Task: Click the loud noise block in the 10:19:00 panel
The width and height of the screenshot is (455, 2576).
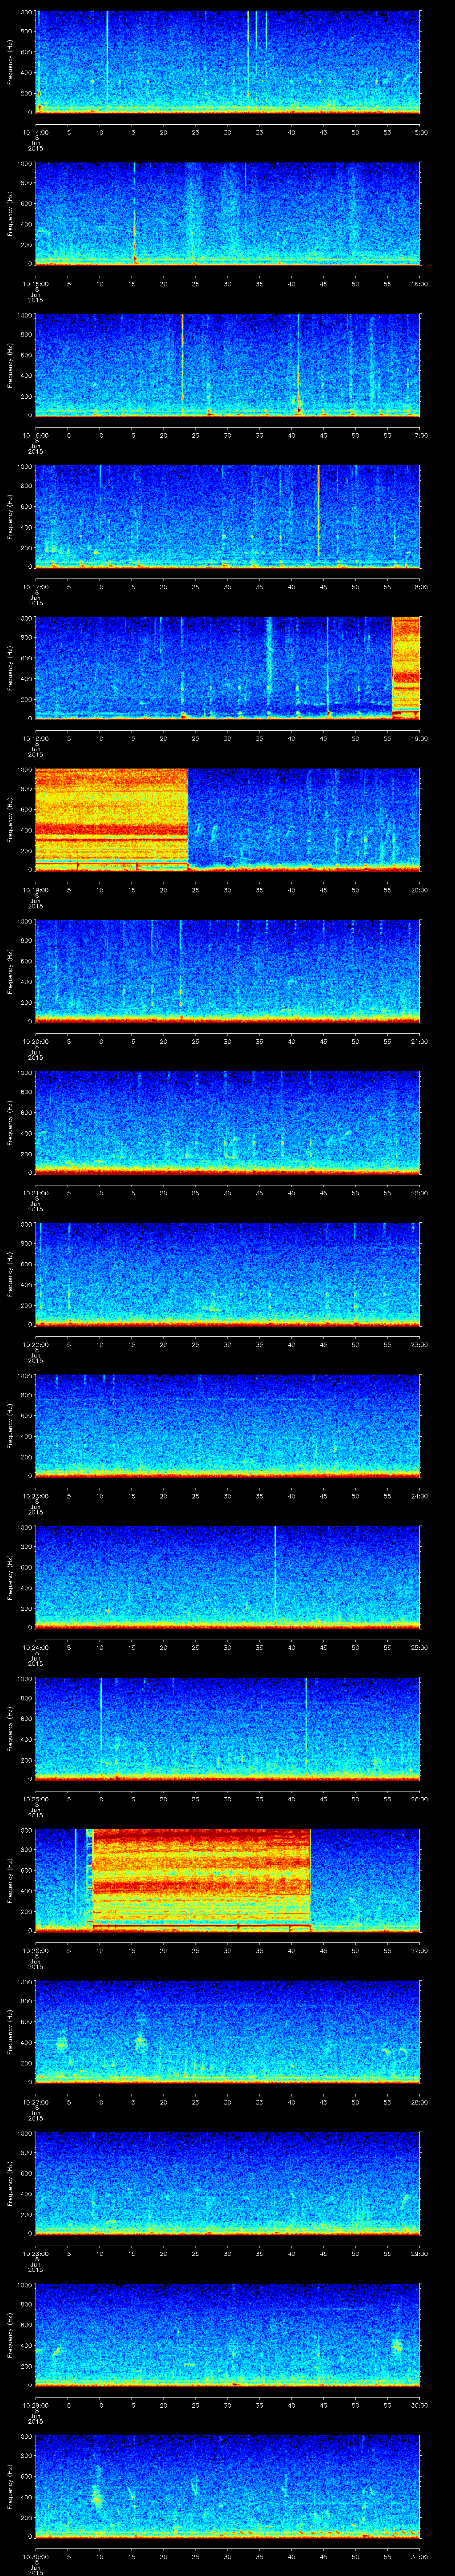Action: click(112, 820)
